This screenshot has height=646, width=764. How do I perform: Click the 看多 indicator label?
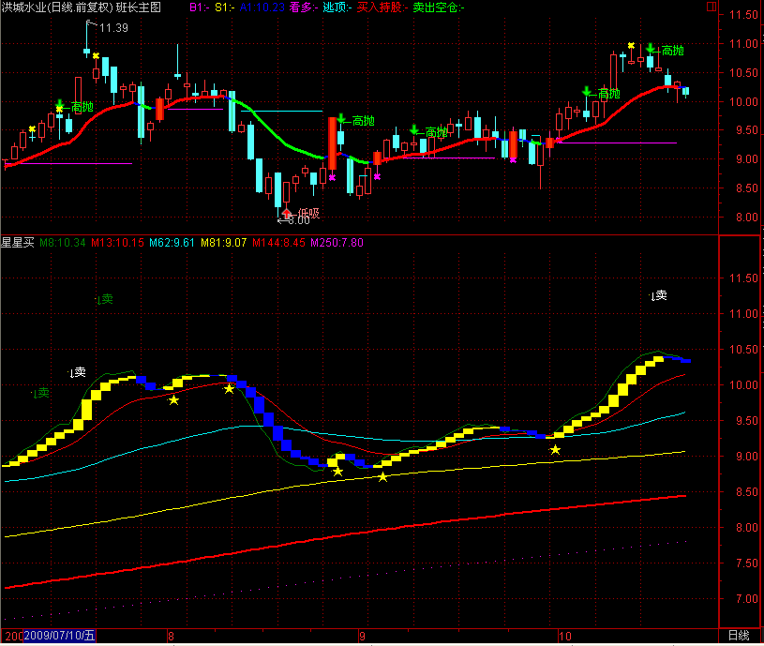[x=304, y=8]
